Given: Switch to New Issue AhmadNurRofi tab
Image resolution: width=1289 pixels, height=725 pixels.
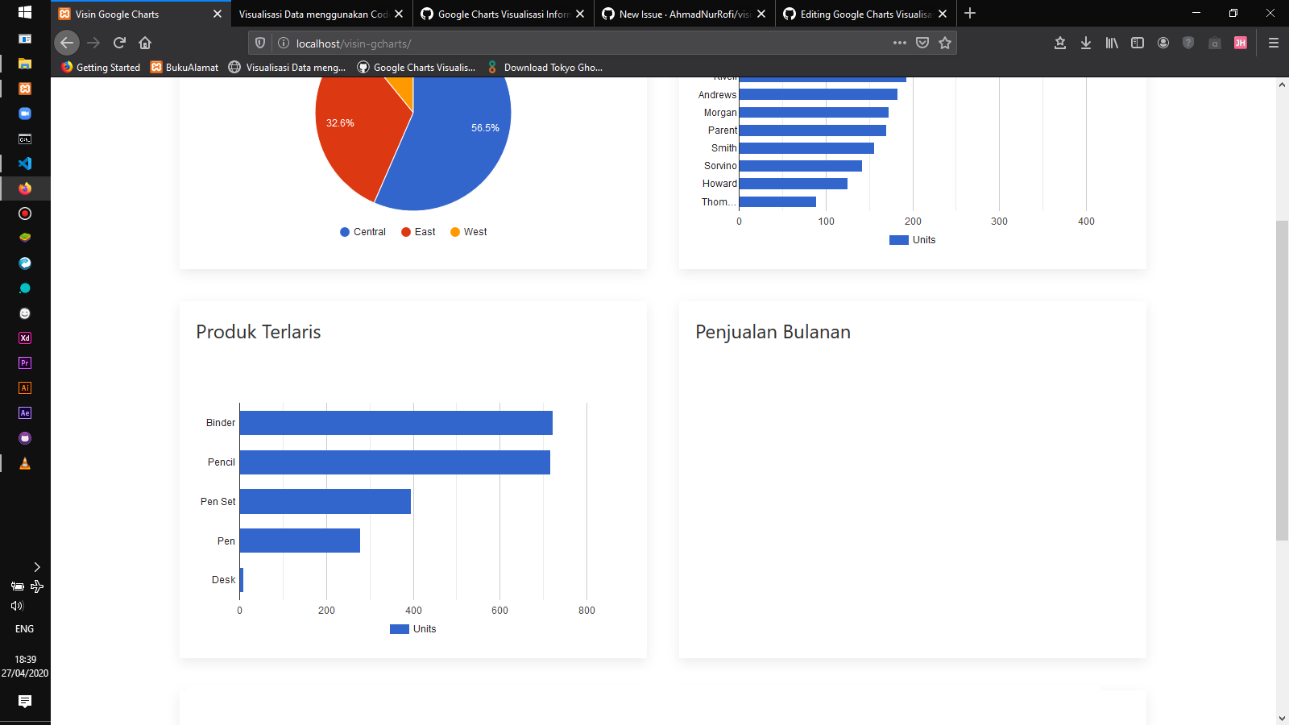Looking at the screenshot, I should pyautogui.click(x=685, y=14).
